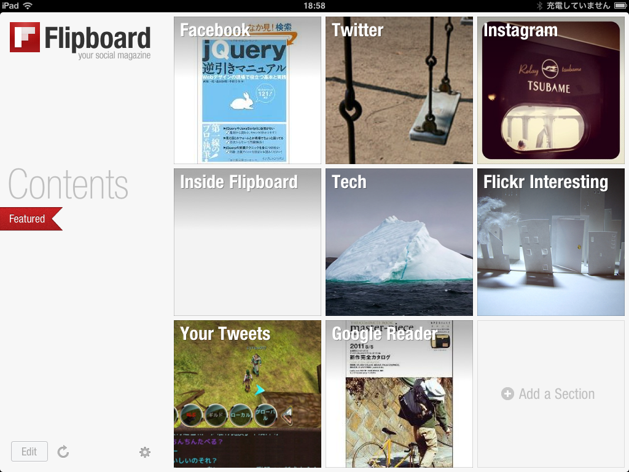Open the Tech section with iceberg
This screenshot has height=472, width=629.
[399, 242]
